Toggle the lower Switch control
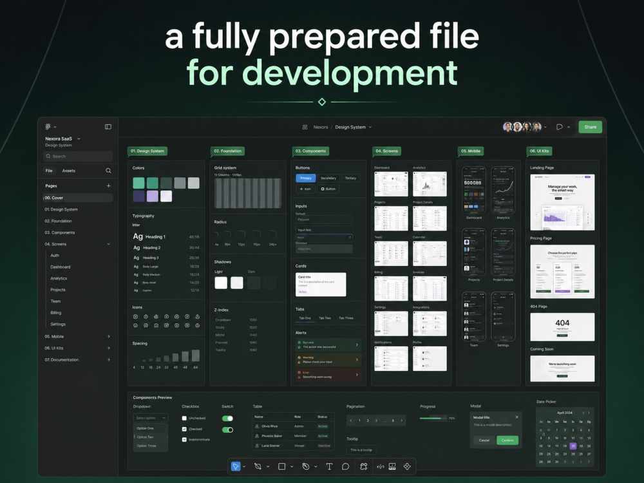 pyautogui.click(x=227, y=430)
